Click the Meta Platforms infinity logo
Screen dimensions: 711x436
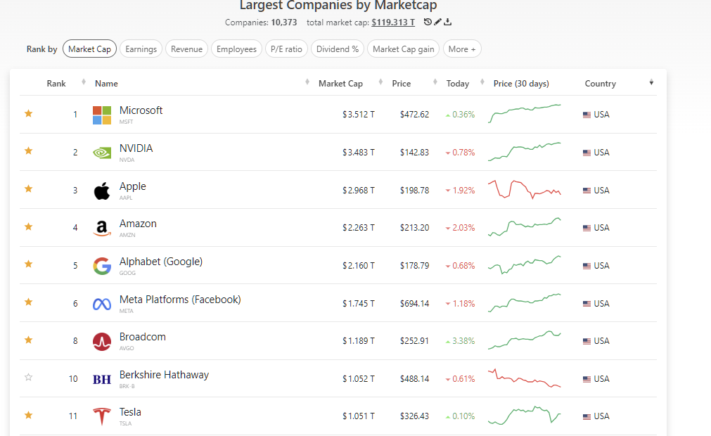(x=101, y=303)
